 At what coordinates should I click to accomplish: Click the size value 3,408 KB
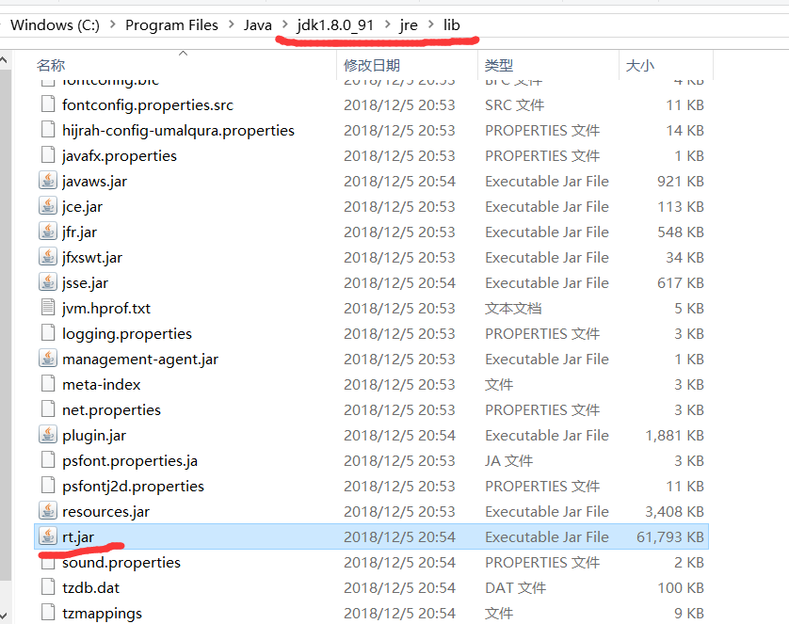click(x=675, y=511)
